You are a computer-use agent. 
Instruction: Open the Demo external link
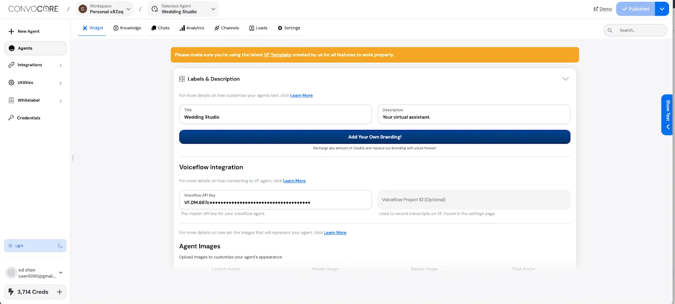point(603,9)
